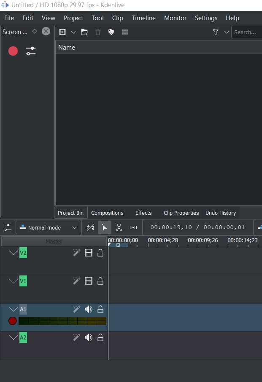
Task: Click A1 audio level meter
Action: [x=62, y=321]
